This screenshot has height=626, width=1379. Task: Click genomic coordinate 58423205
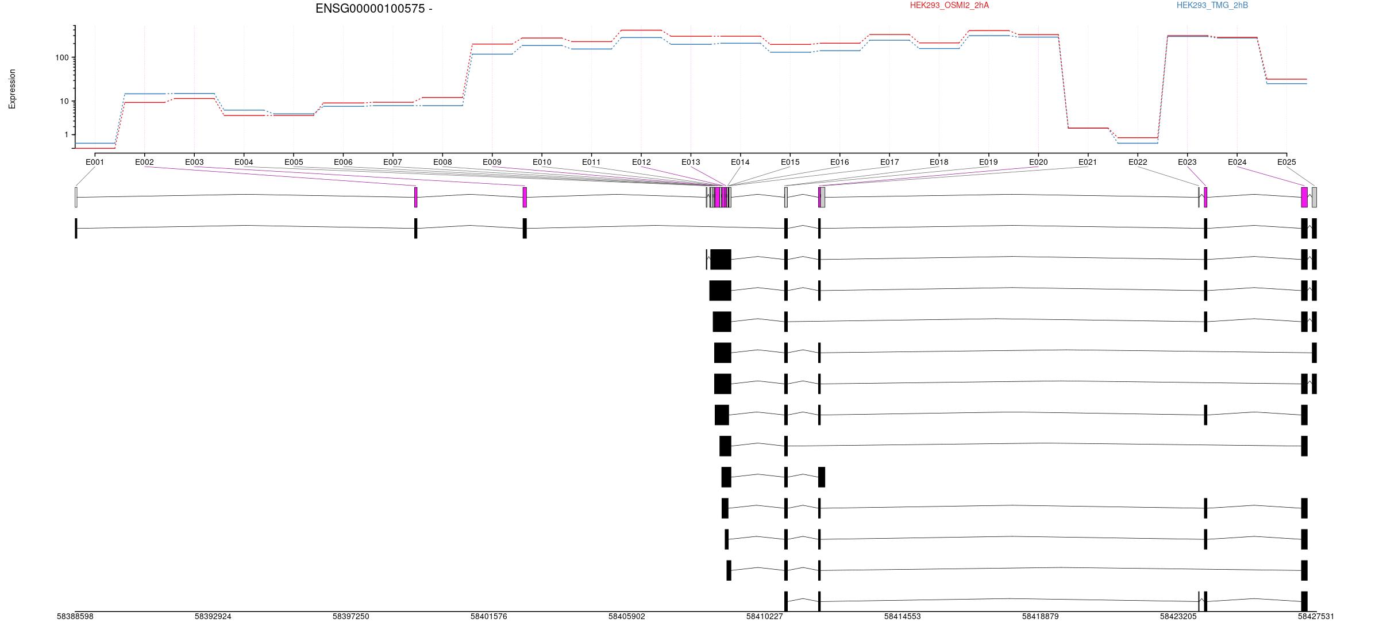(x=1178, y=616)
